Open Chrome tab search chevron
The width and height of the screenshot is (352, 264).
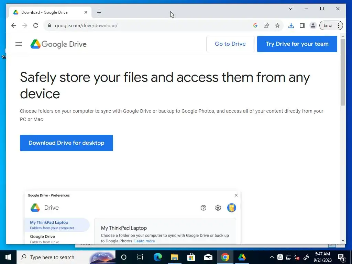(290, 9)
